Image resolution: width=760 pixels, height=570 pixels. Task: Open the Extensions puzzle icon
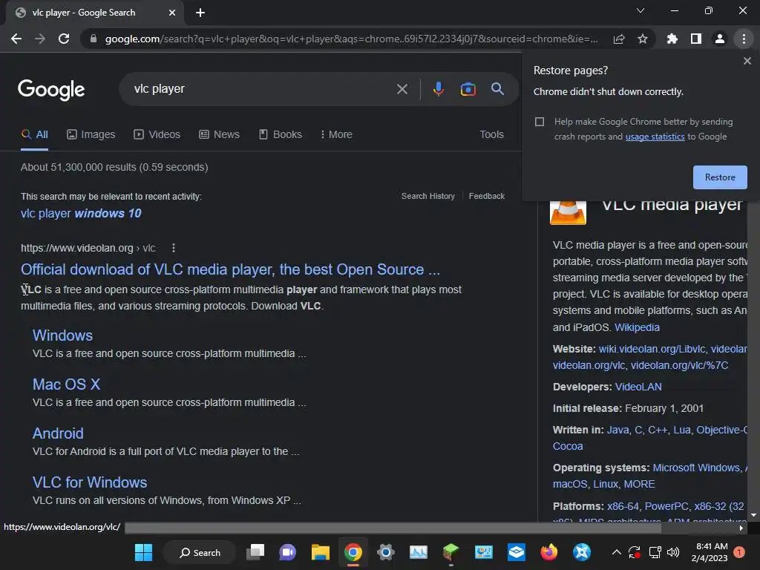click(x=672, y=39)
